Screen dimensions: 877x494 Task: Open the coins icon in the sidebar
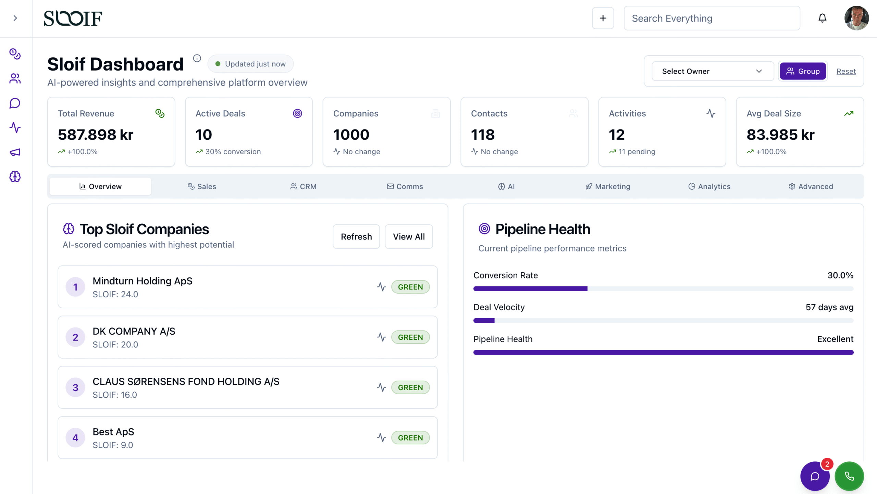click(15, 54)
